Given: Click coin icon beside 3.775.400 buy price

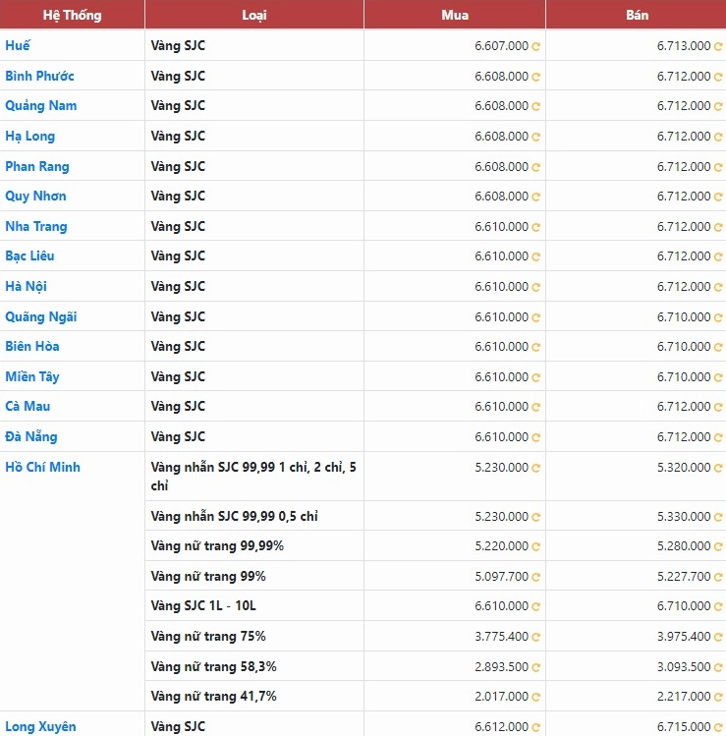Looking at the screenshot, I should tap(535, 638).
